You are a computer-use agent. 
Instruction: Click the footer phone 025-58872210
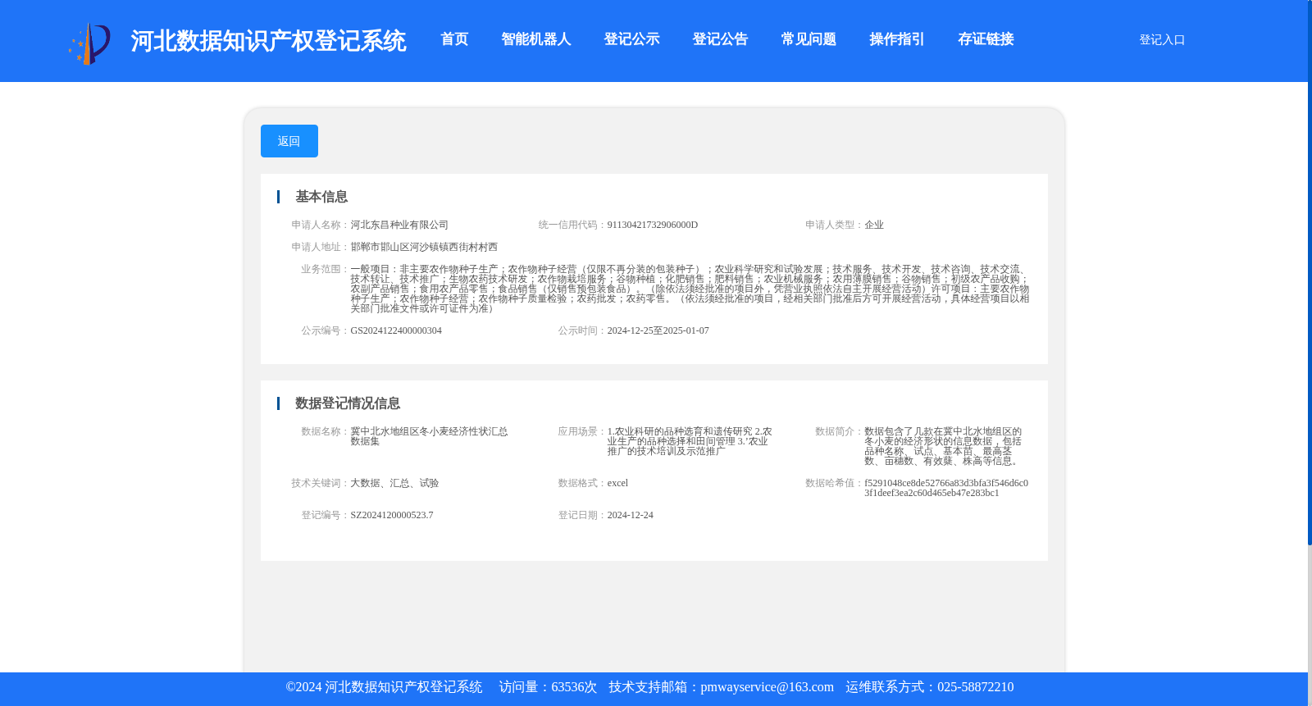coord(975,687)
